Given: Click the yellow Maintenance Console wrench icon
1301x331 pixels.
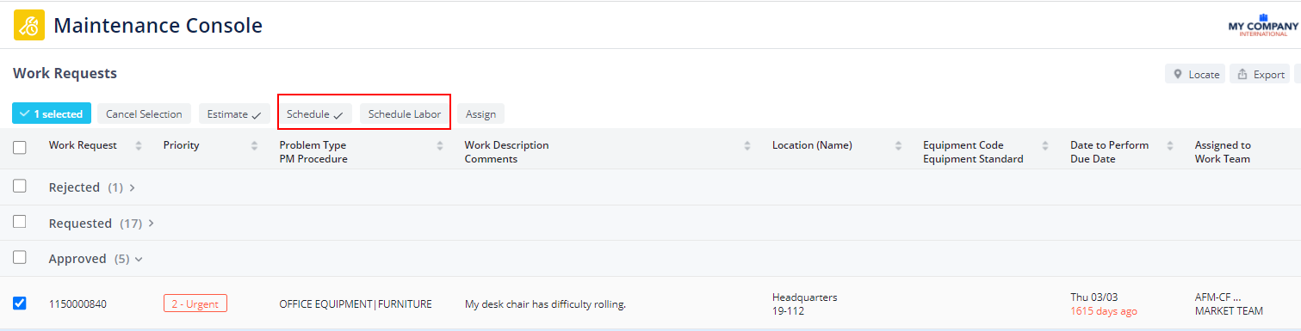Looking at the screenshot, I should (x=28, y=25).
